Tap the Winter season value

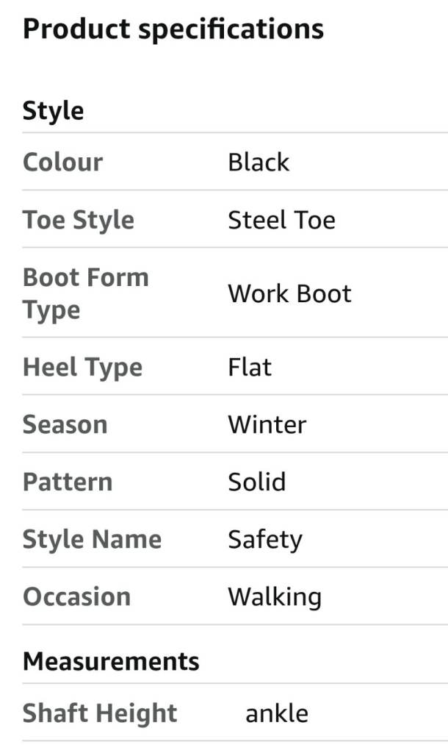click(x=267, y=424)
